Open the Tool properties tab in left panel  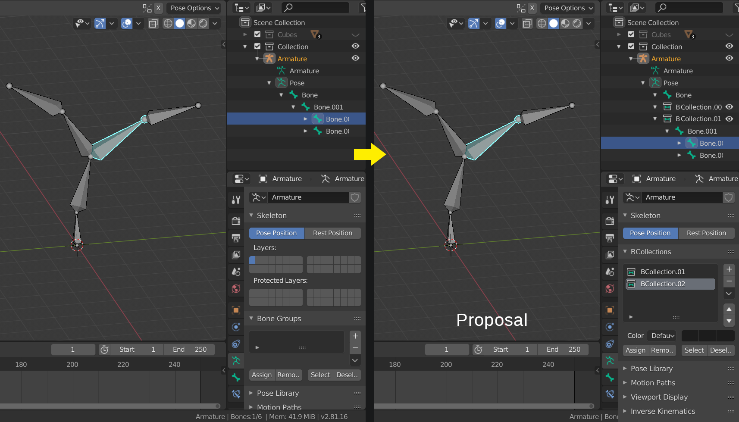coord(236,200)
